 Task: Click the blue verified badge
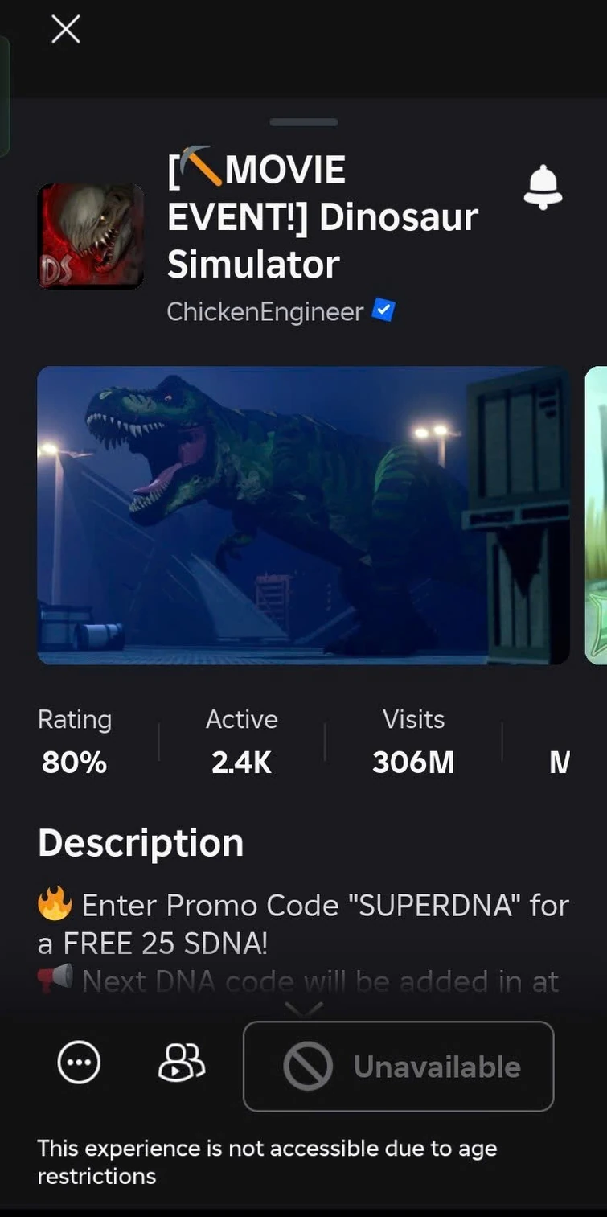[383, 310]
